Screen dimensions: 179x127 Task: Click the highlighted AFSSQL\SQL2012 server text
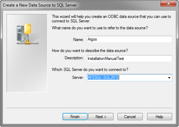coord(103,77)
